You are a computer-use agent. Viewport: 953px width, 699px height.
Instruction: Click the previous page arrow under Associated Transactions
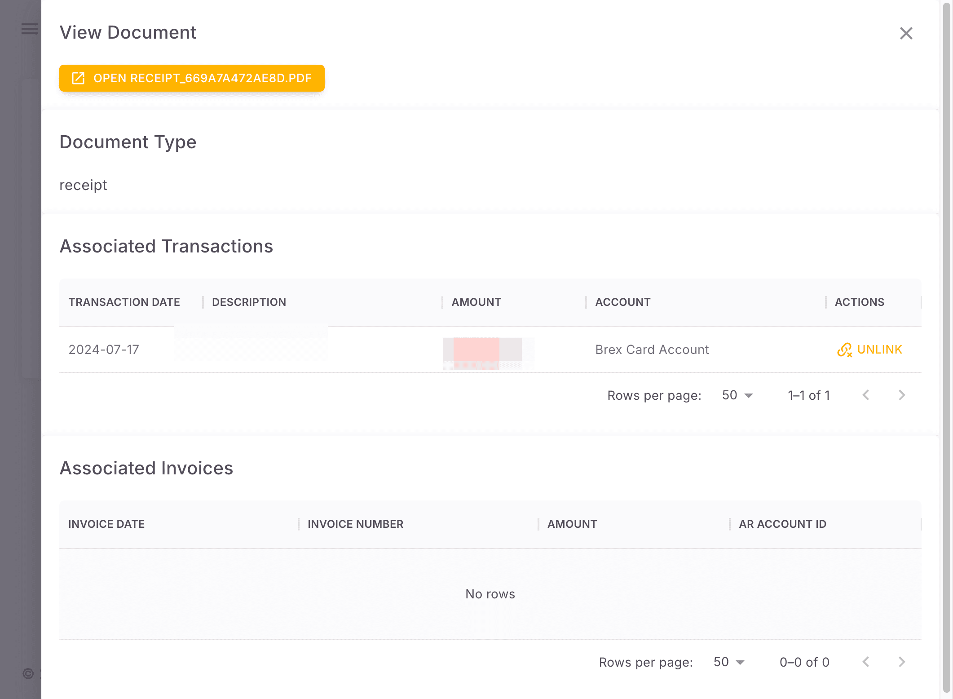[866, 395]
